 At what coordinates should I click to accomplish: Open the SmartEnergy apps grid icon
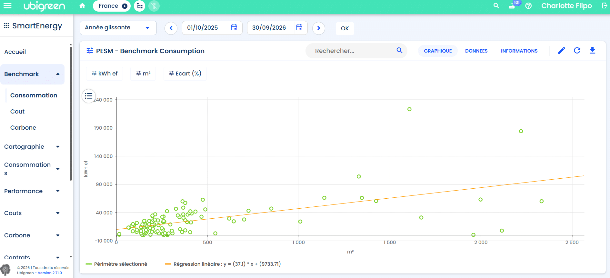[x=6, y=25]
